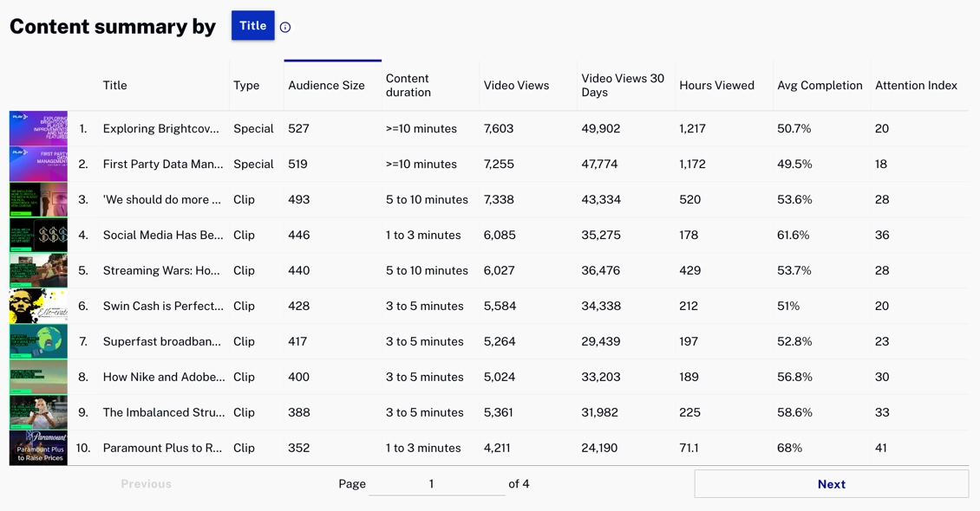
Task: Click Paramount Plus clip thumbnail
Action: pyautogui.click(x=38, y=448)
